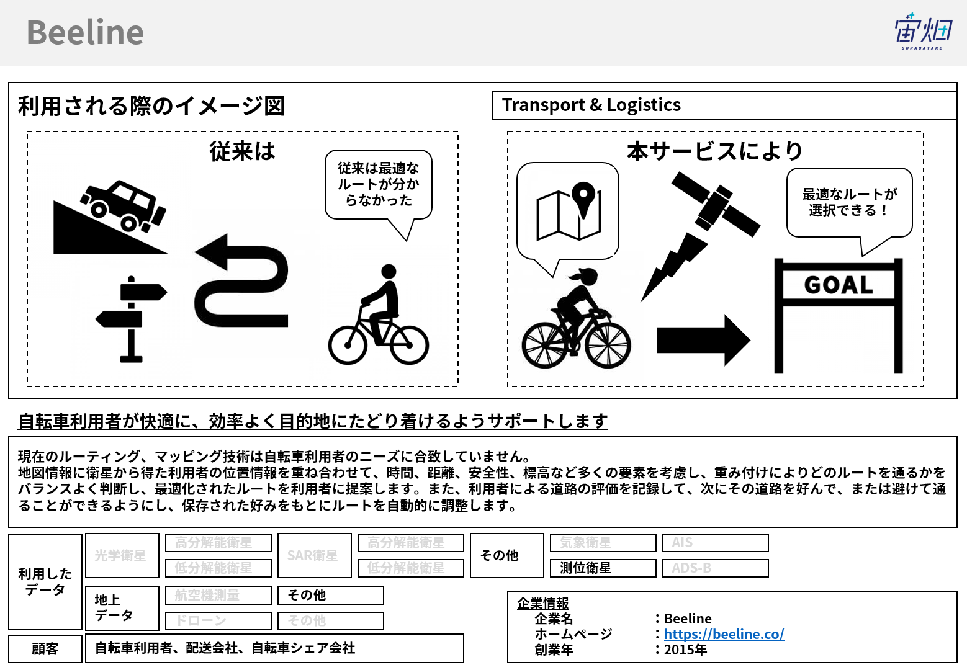The image size is (967, 670).
Task: Click the "AIS" box
Action: (x=716, y=543)
